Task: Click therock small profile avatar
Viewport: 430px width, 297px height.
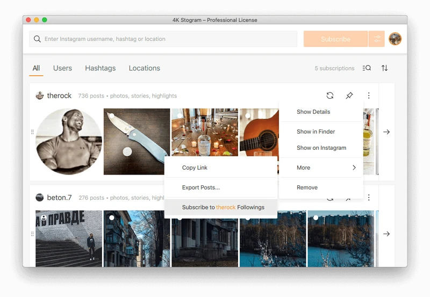Action: (x=40, y=96)
